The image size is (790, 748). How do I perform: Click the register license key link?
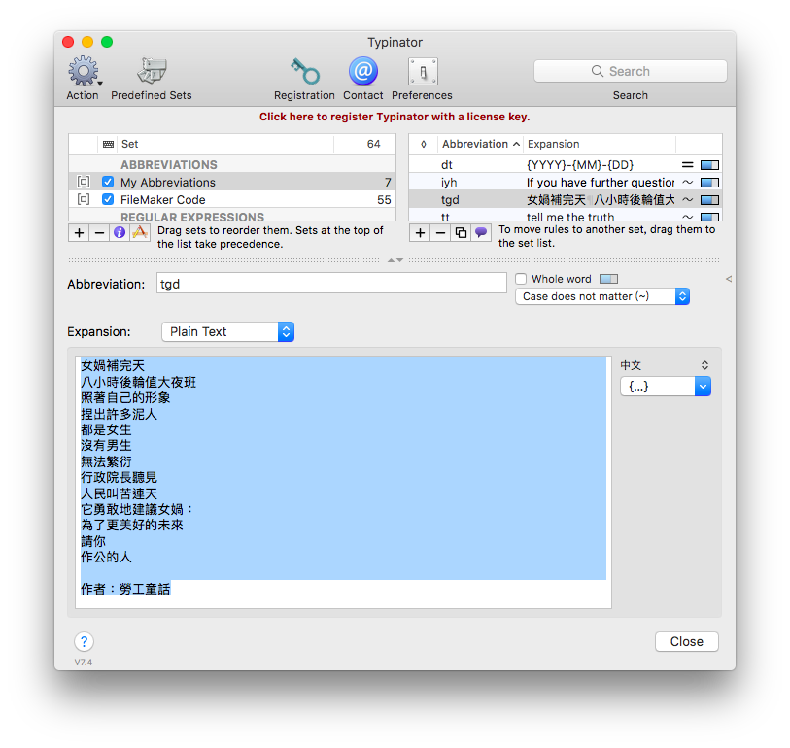point(395,117)
